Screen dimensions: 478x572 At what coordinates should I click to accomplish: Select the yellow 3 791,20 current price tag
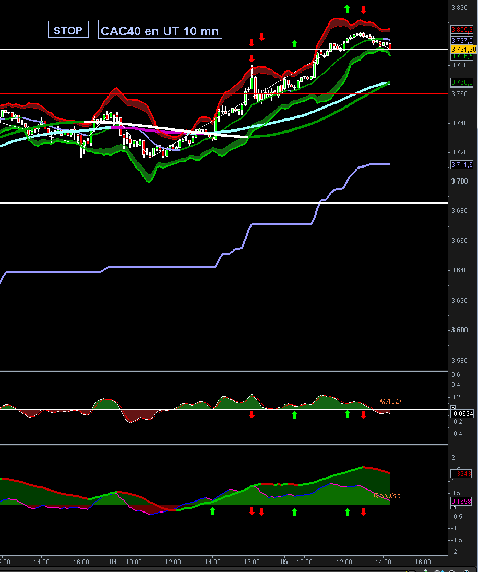pyautogui.click(x=463, y=49)
